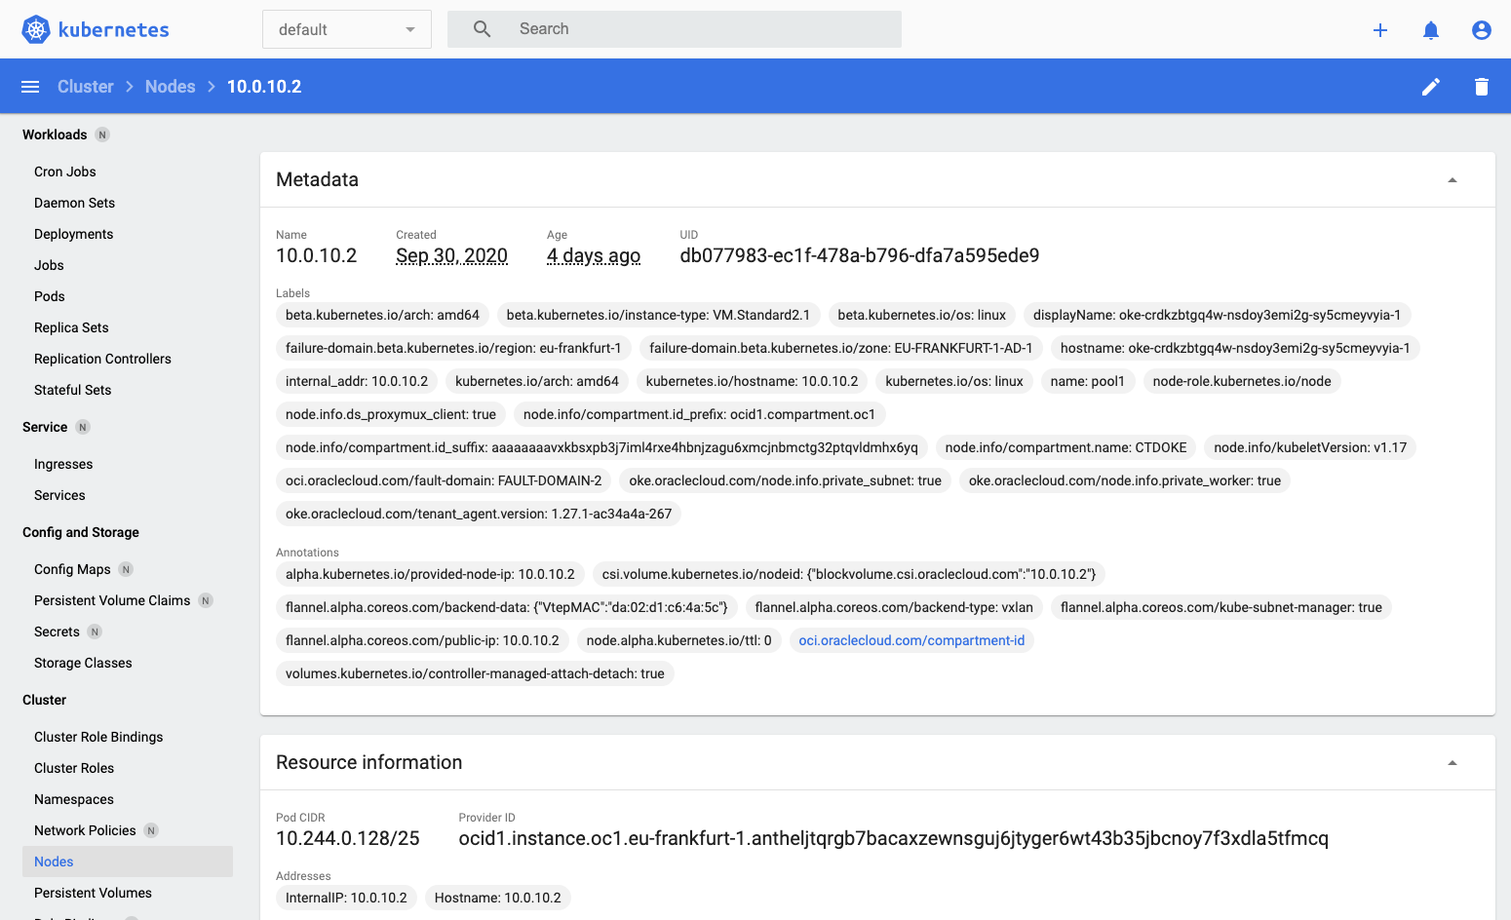Click the N badge next to Config Maps

pos(126,569)
